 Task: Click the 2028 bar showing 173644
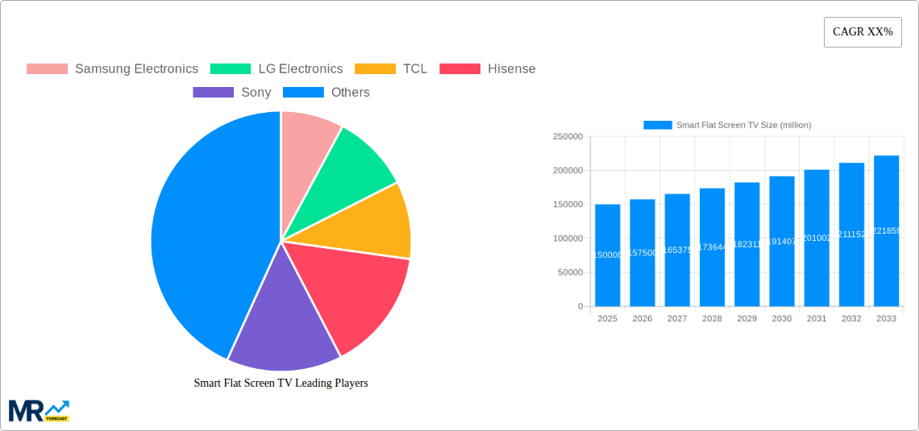[712, 247]
